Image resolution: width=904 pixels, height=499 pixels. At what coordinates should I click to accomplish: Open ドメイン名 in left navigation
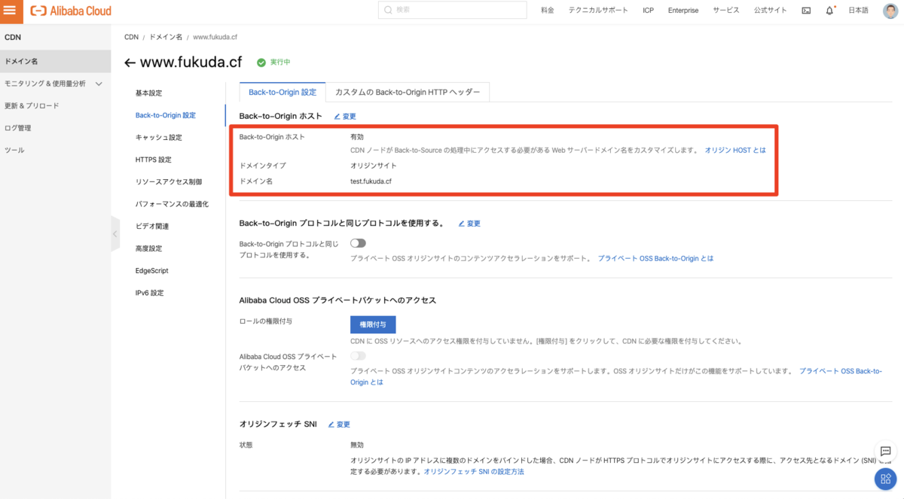click(55, 62)
